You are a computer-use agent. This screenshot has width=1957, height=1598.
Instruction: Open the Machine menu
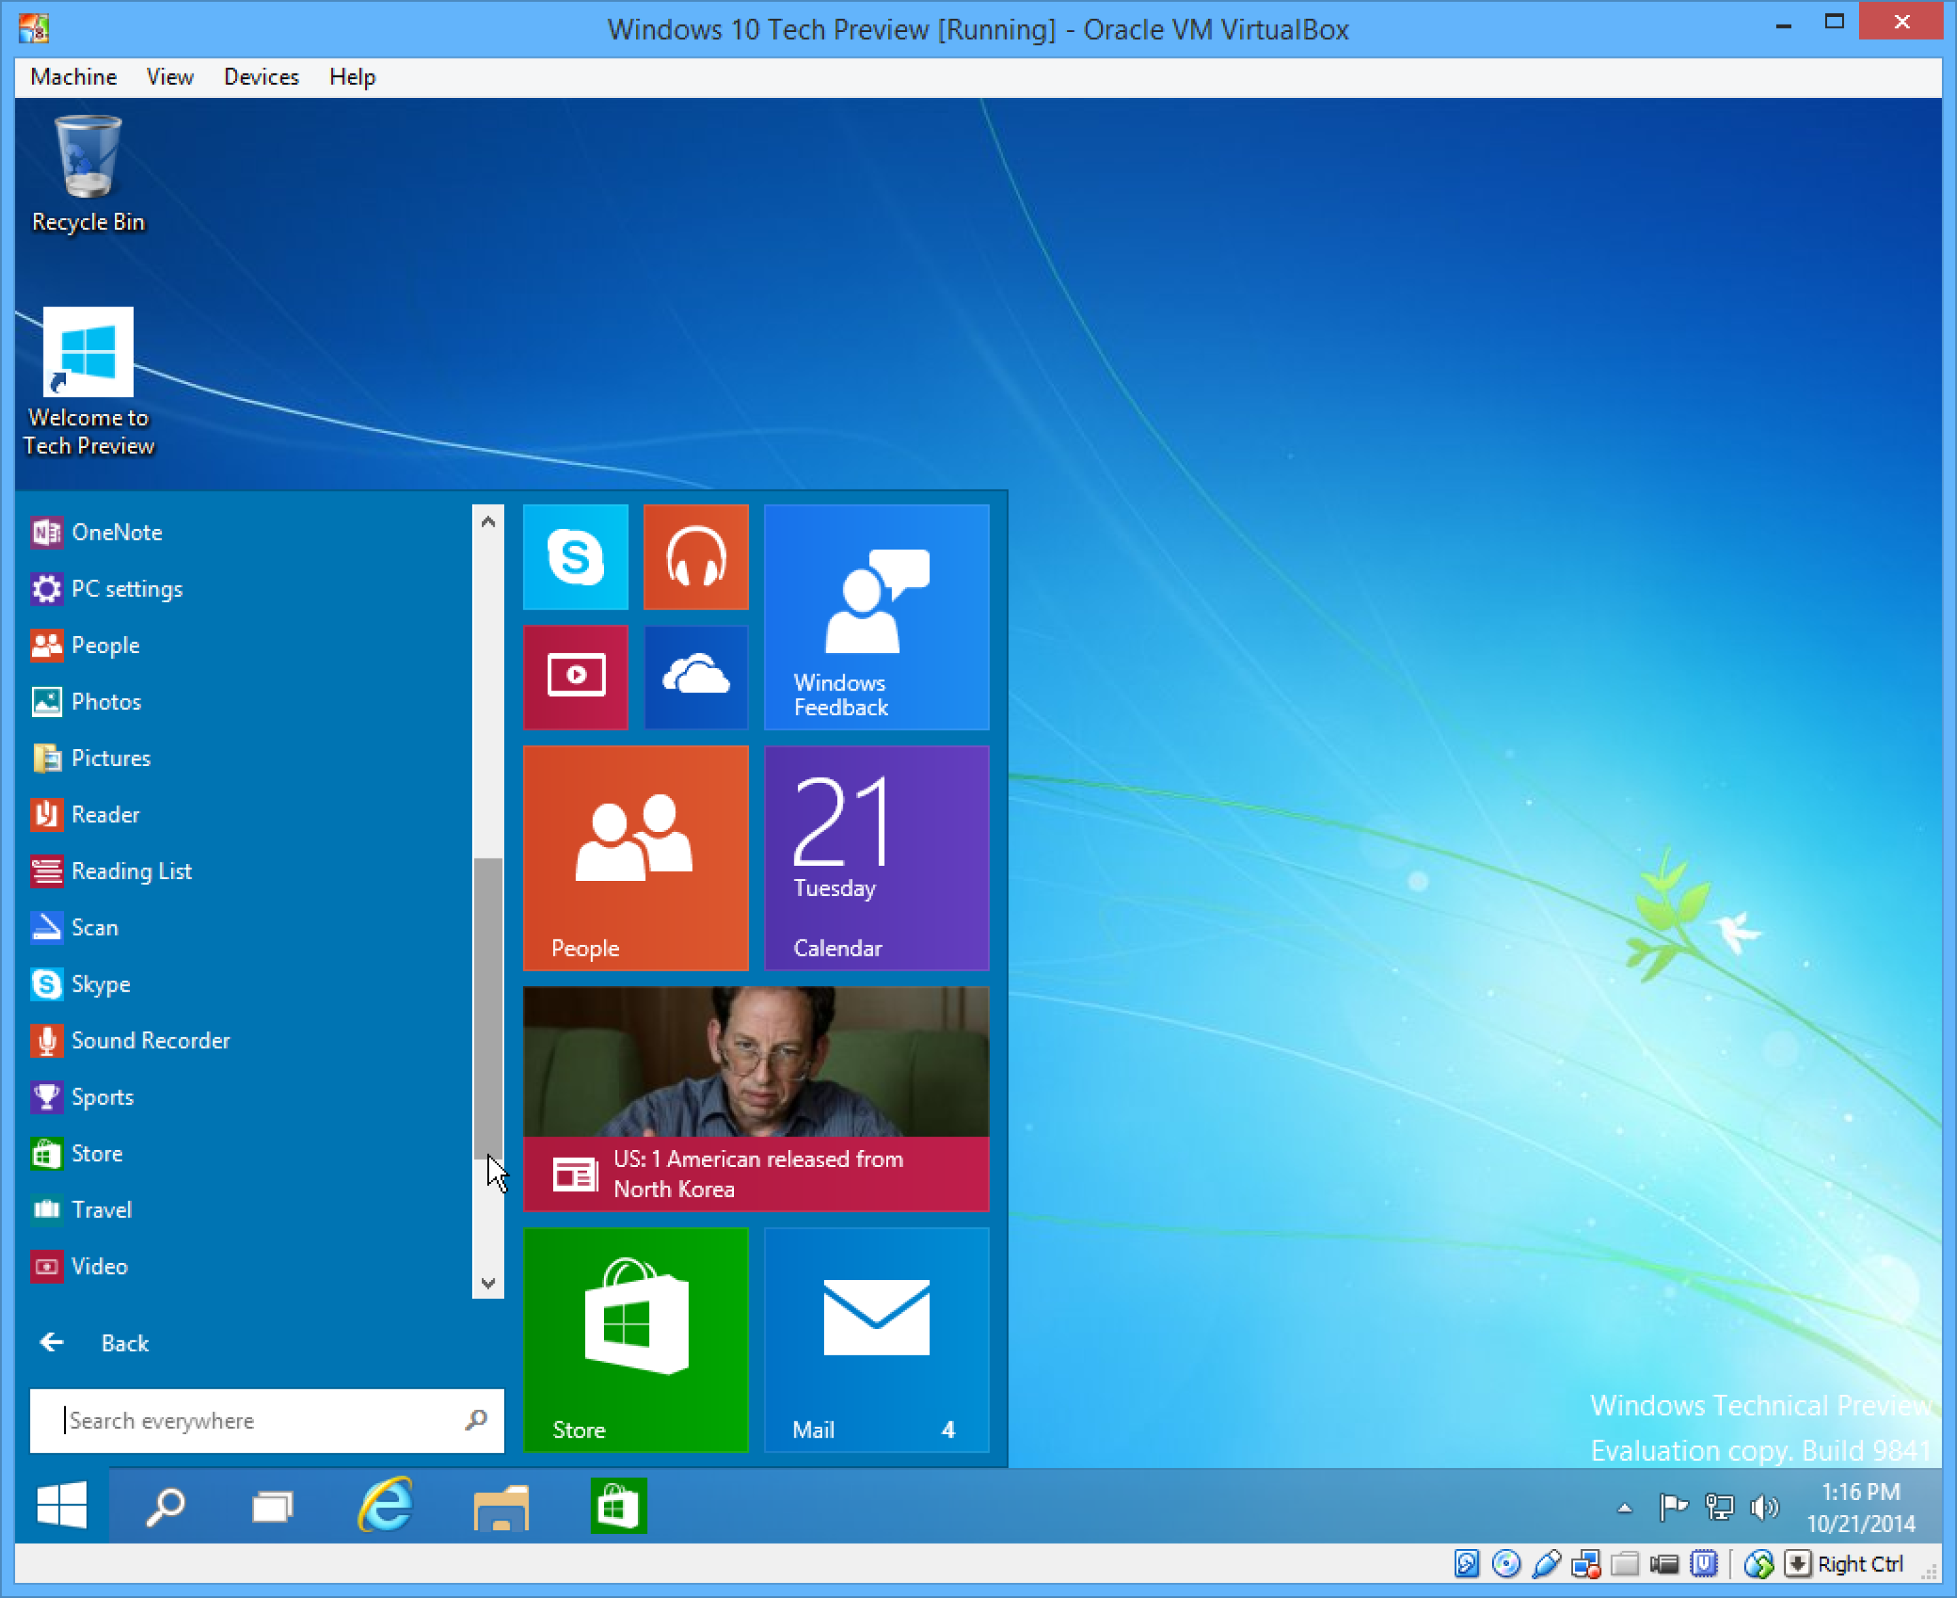(x=73, y=76)
